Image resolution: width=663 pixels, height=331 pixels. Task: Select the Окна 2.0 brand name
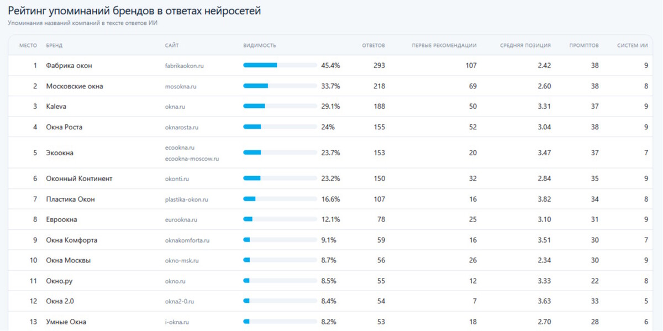tap(60, 302)
